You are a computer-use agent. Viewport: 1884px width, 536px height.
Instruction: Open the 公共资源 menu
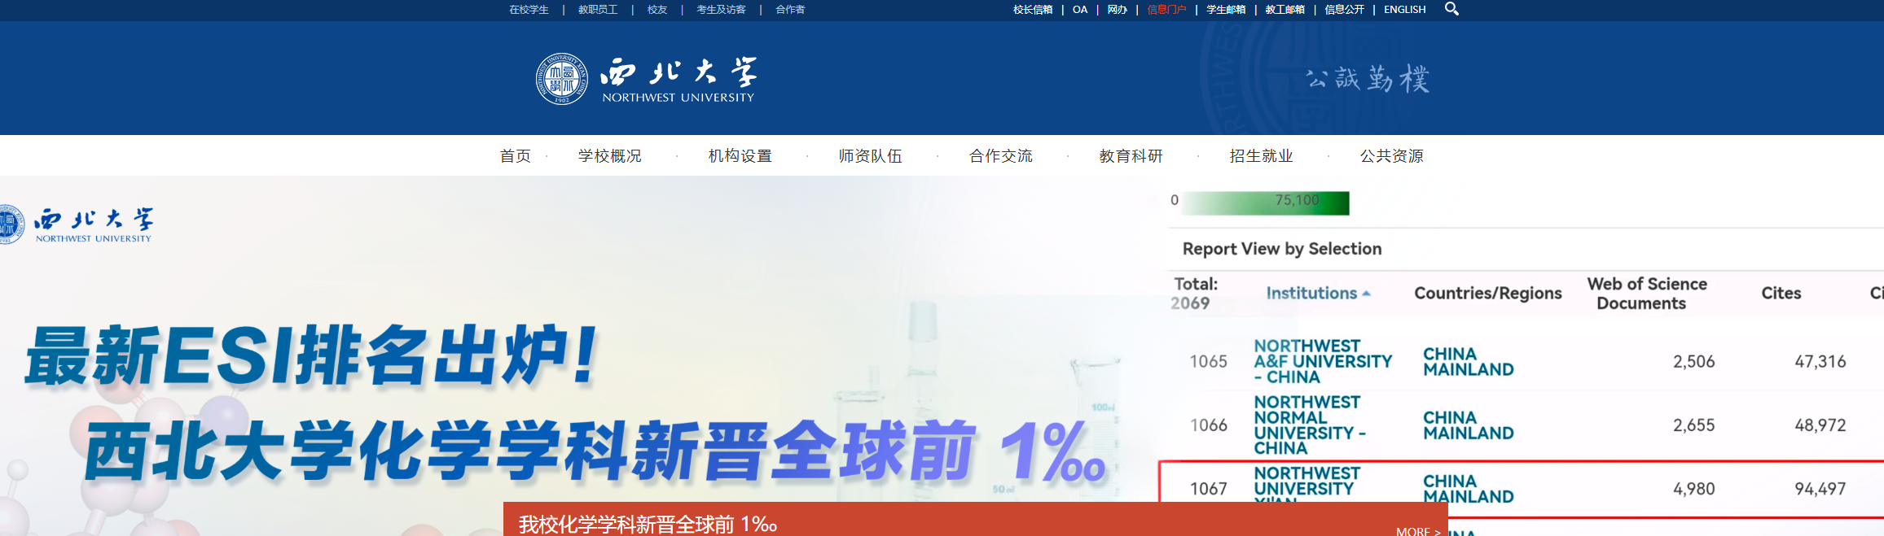1392,156
